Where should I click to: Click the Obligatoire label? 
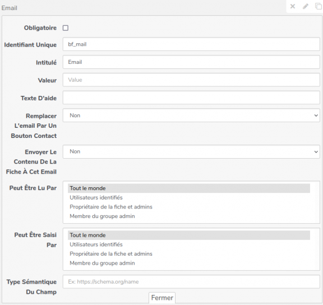click(x=40, y=28)
